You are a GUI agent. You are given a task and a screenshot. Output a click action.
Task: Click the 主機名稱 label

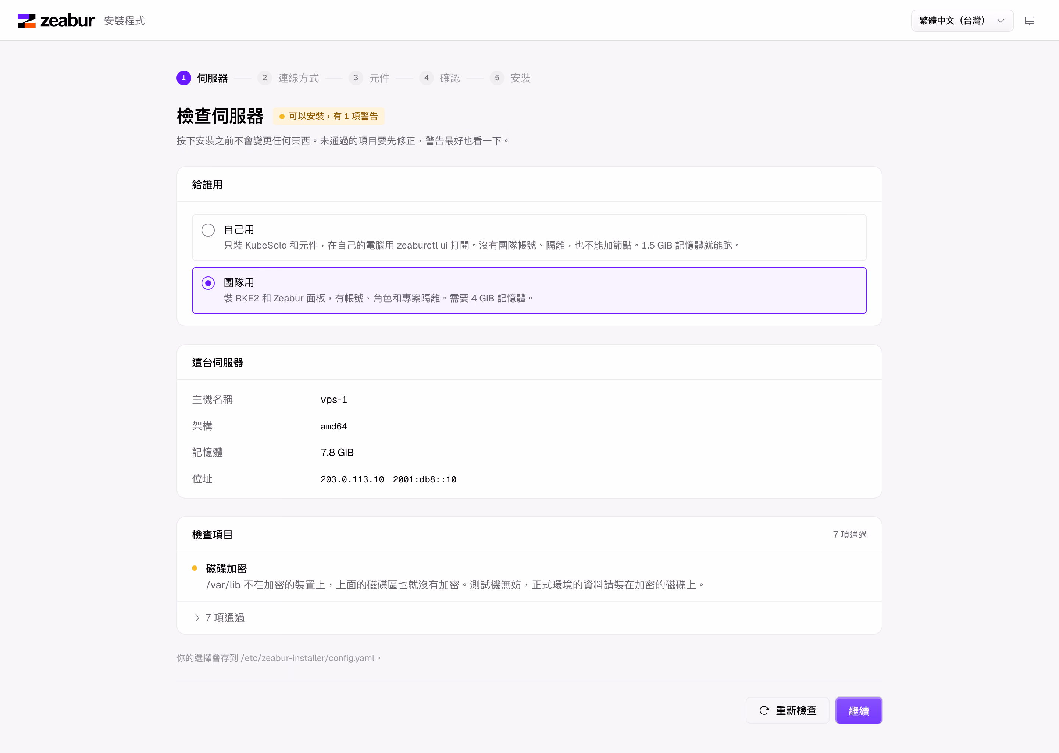213,400
